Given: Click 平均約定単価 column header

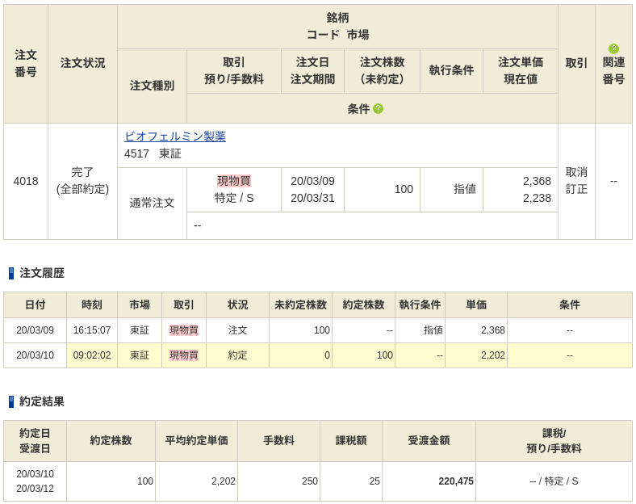Looking at the screenshot, I should pyautogui.click(x=196, y=441).
